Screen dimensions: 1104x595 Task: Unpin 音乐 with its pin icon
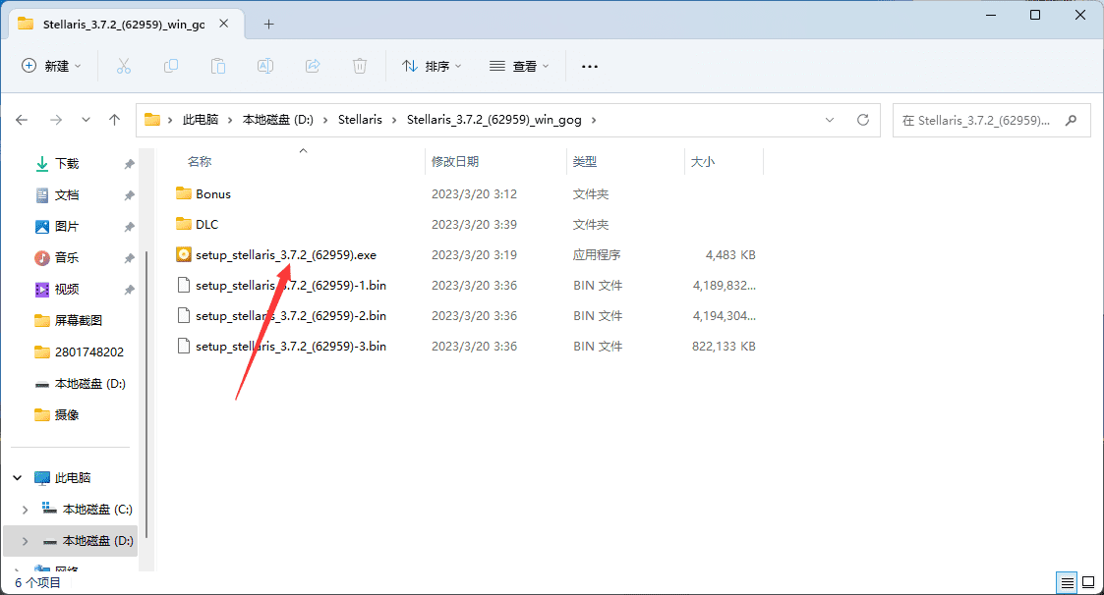129,258
